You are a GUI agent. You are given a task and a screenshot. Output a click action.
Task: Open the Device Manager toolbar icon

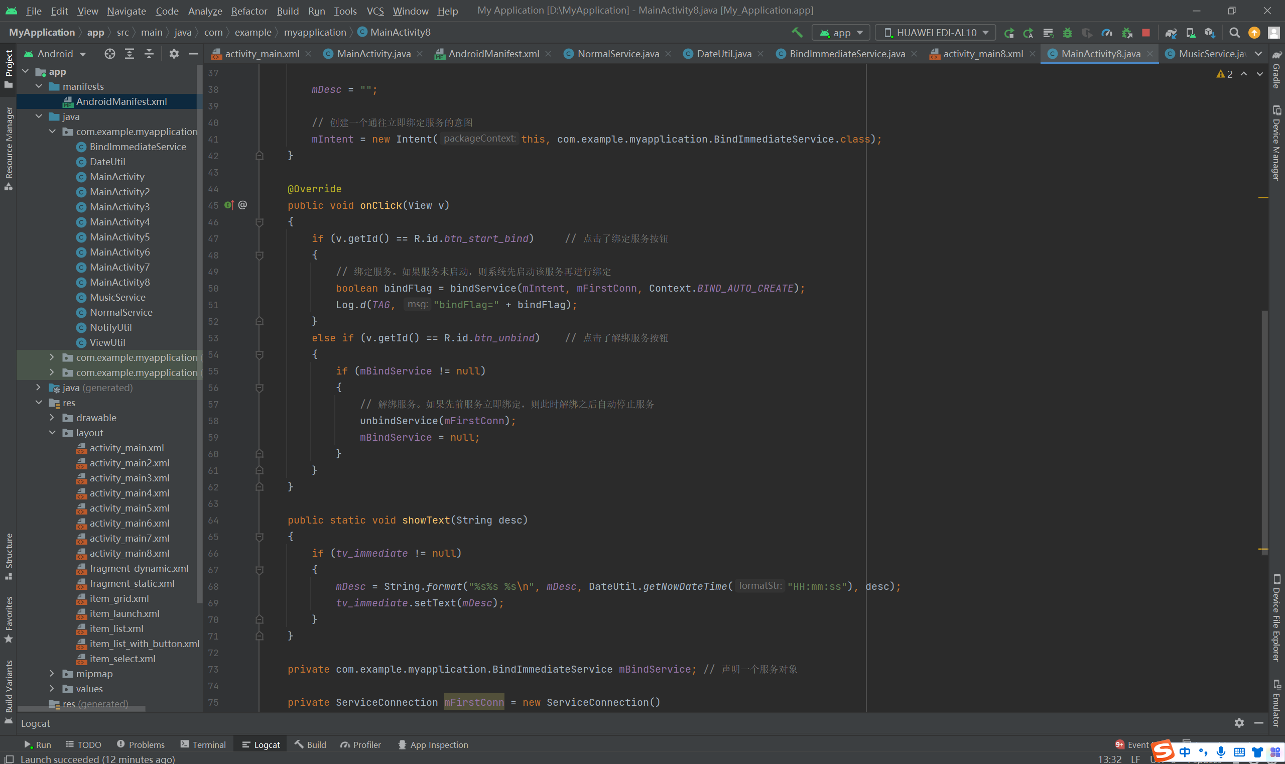[1190, 33]
